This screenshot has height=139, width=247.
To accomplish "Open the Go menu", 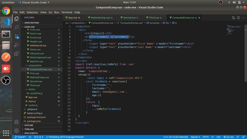I will (x=50, y=12).
